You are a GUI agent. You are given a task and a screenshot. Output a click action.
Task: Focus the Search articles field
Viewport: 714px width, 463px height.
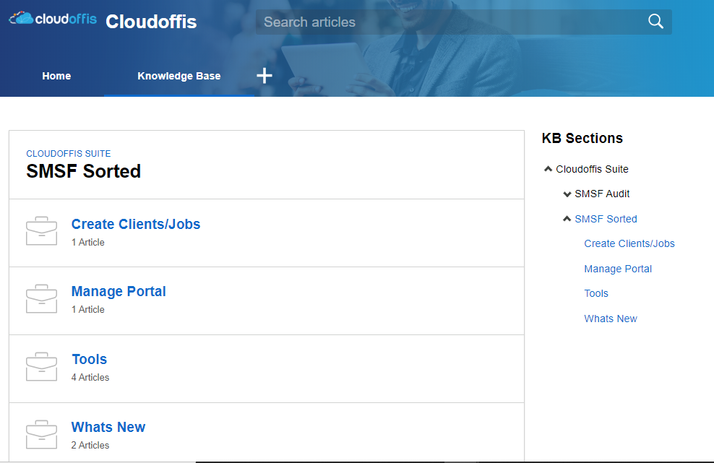463,22
